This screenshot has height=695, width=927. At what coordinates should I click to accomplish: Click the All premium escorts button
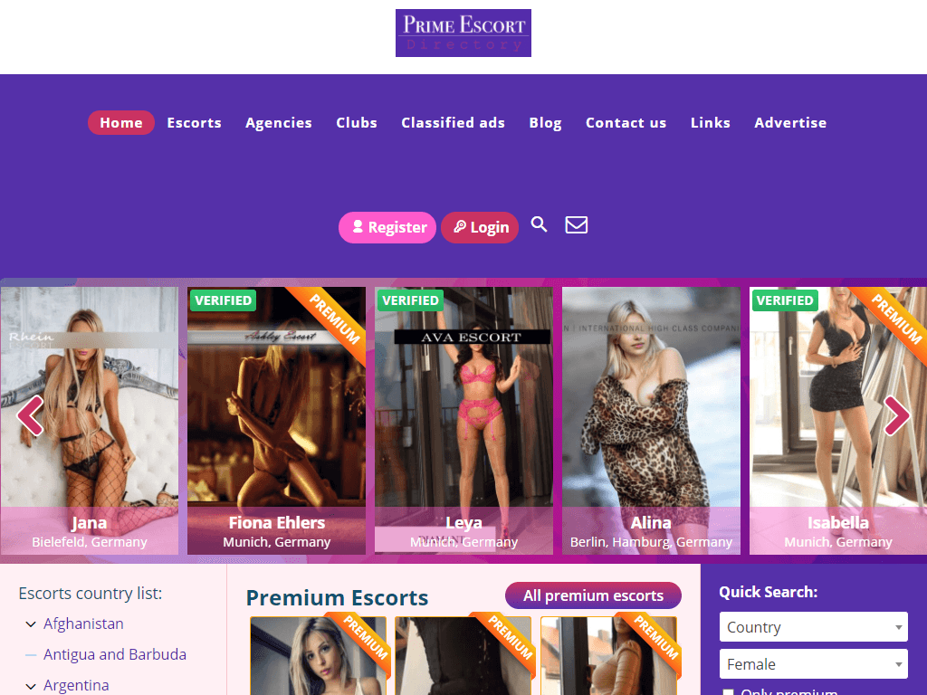click(593, 595)
